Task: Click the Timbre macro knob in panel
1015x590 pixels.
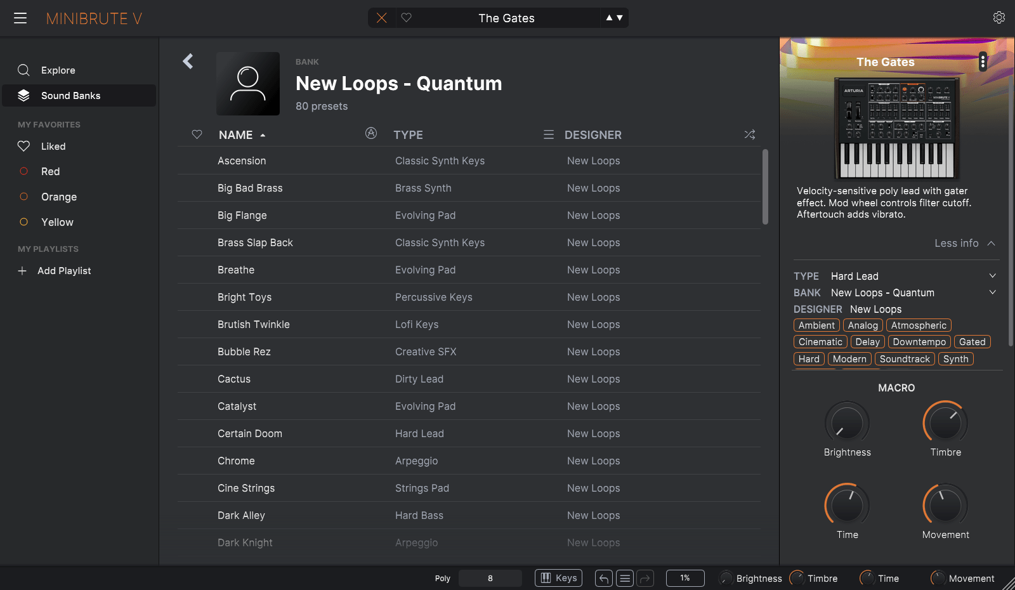Action: point(945,423)
